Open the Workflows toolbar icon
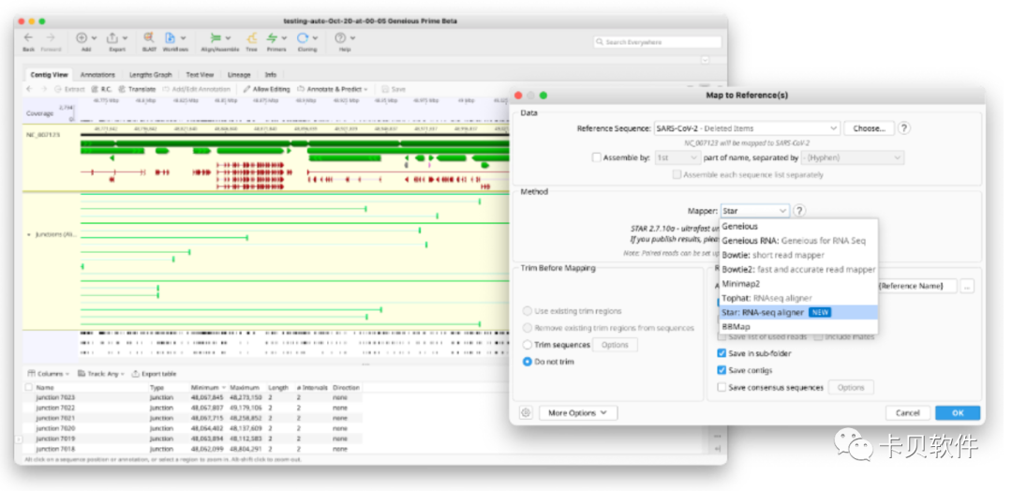Image resolution: width=1012 pixels, height=491 pixels. click(x=170, y=38)
